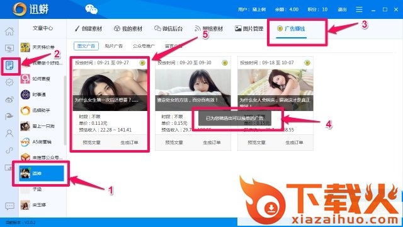Open the hamburger menu in the title bar

359,9
